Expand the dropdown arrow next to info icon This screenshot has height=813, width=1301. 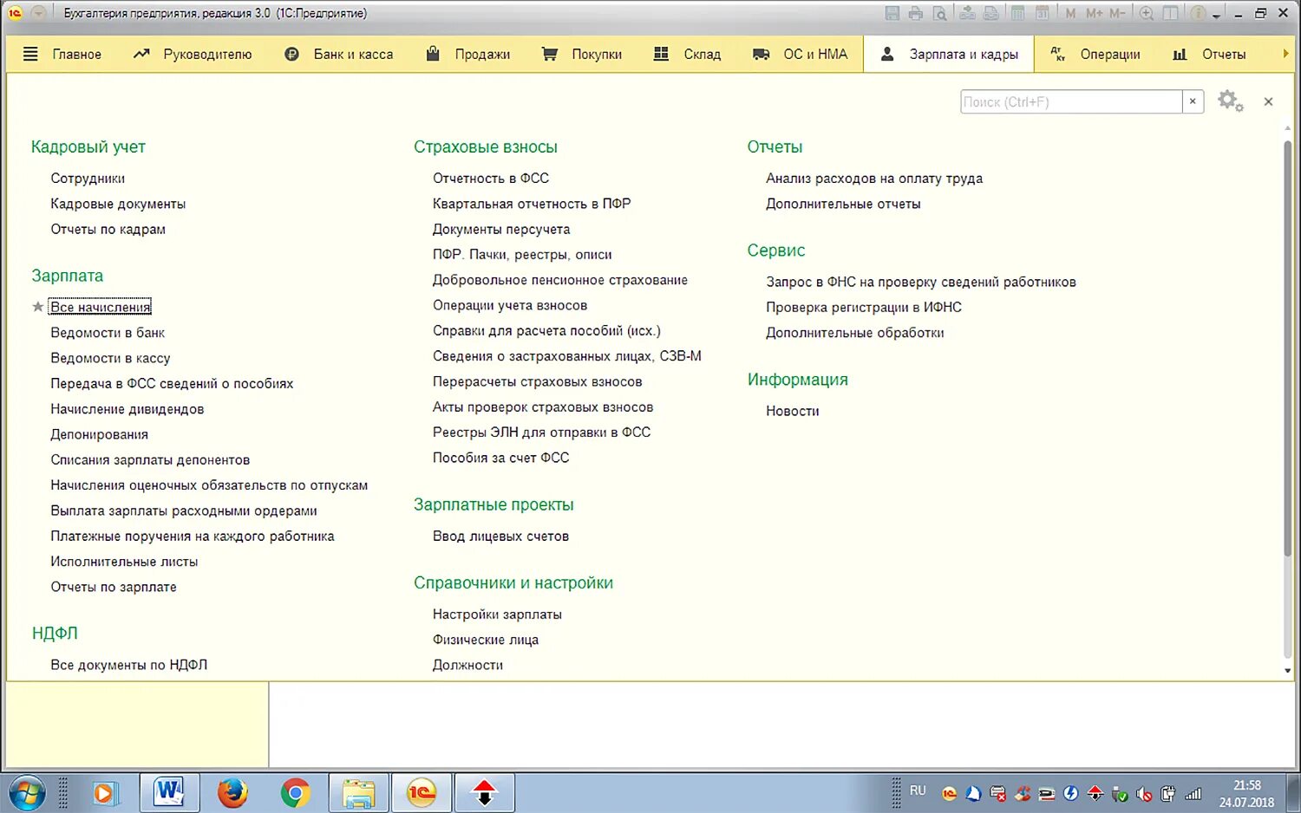tap(1216, 16)
